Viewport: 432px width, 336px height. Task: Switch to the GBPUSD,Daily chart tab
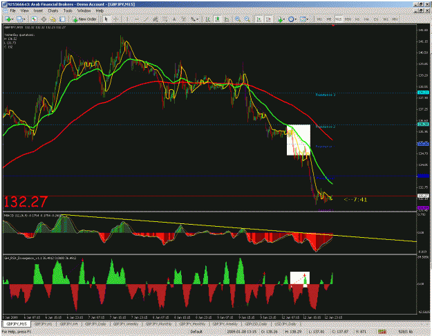point(256,324)
